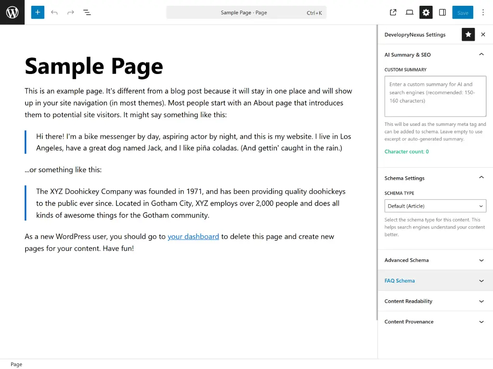Open the document overview list icon
Screen dimensions: 493x369
87,12
